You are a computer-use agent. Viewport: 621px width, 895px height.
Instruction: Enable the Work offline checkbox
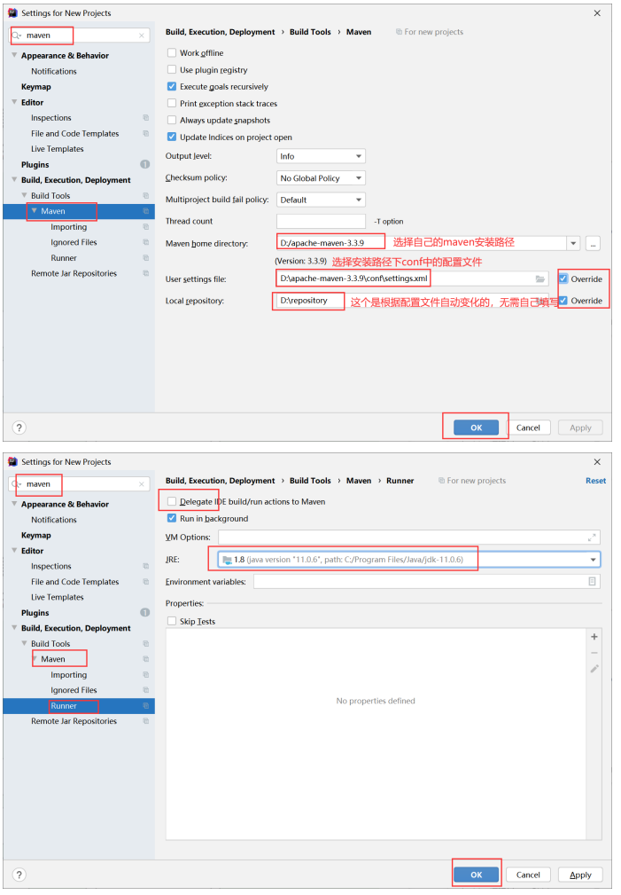click(x=172, y=52)
